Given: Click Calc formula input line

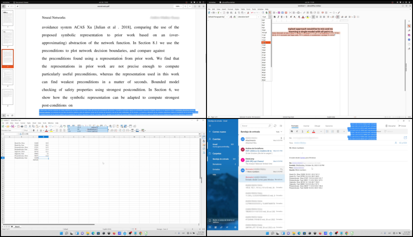Looking at the screenshot, I should pos(113,134).
